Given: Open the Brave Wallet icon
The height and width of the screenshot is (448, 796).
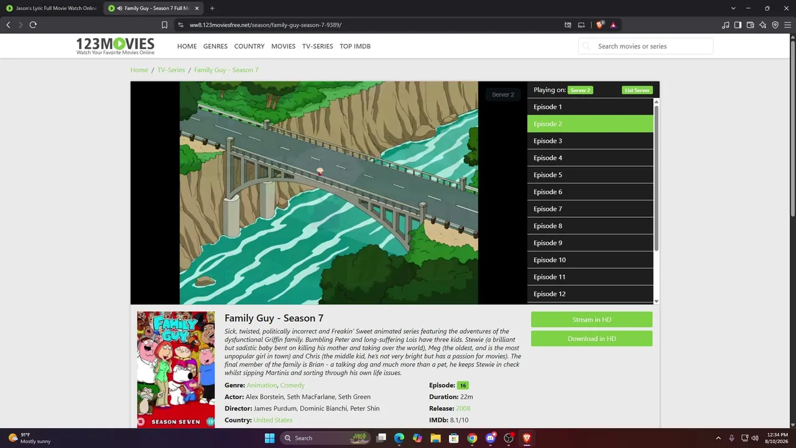Looking at the screenshot, I should coord(751,25).
